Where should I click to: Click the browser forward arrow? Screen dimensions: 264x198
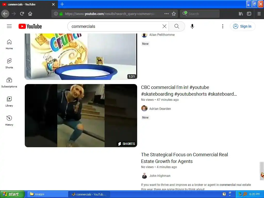pos(14,14)
